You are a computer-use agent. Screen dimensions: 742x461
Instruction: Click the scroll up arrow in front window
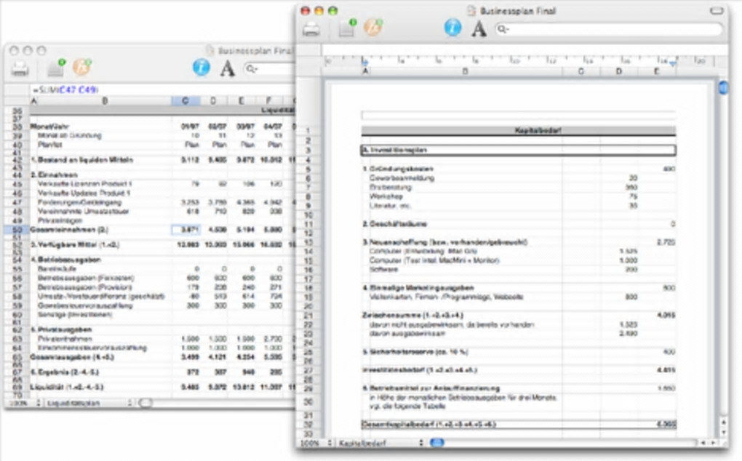(x=723, y=421)
